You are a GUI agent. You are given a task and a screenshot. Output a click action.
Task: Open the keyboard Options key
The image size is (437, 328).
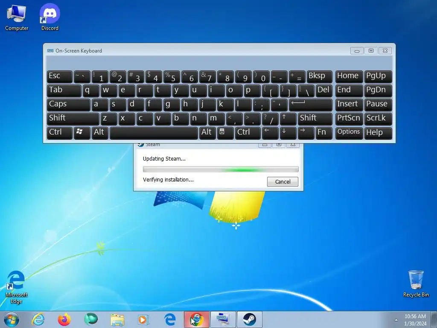click(349, 133)
